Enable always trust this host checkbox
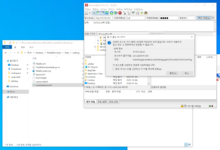 coord(114,69)
